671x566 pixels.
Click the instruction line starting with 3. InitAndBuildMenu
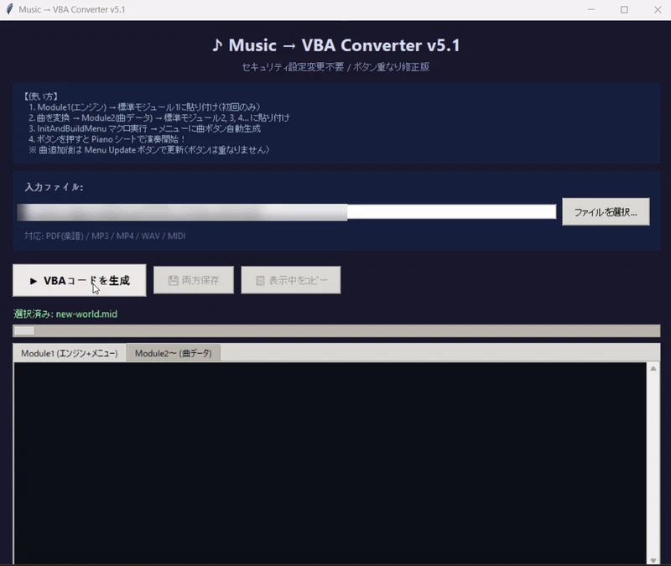(144, 128)
